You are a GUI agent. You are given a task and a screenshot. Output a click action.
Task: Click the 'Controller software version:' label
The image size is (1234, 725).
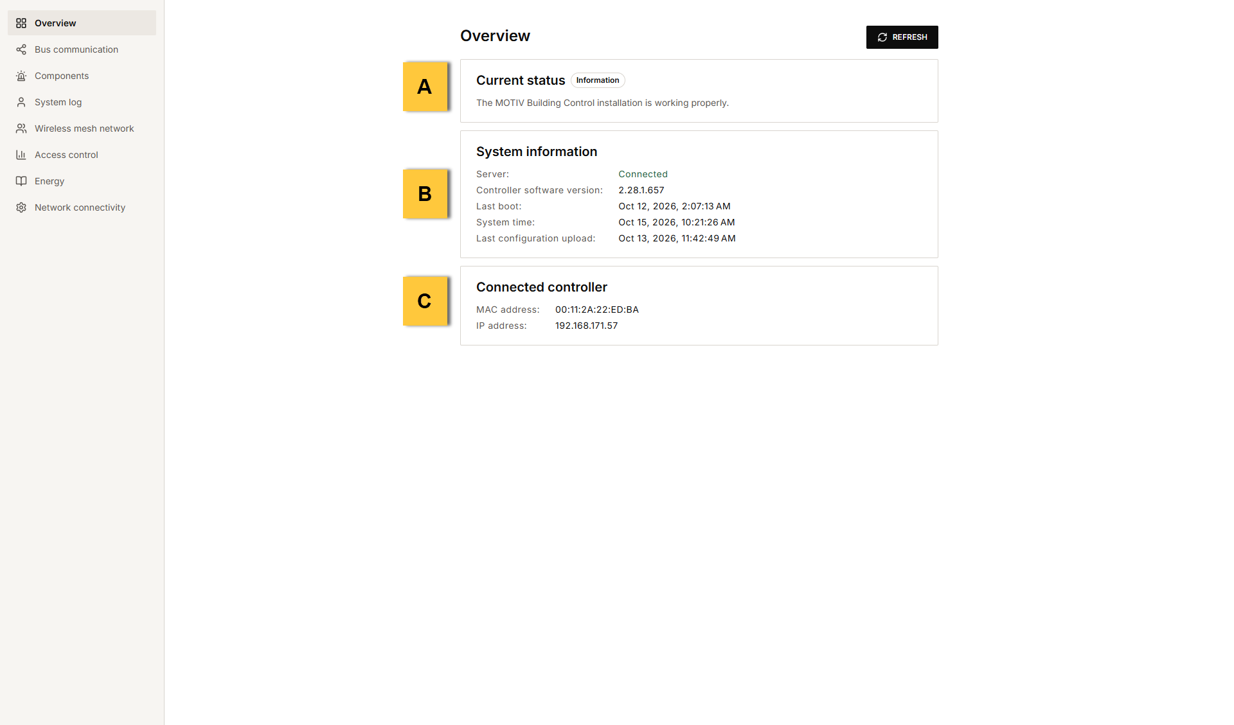pyautogui.click(x=539, y=190)
